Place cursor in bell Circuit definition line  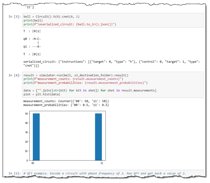[x=51, y=16]
